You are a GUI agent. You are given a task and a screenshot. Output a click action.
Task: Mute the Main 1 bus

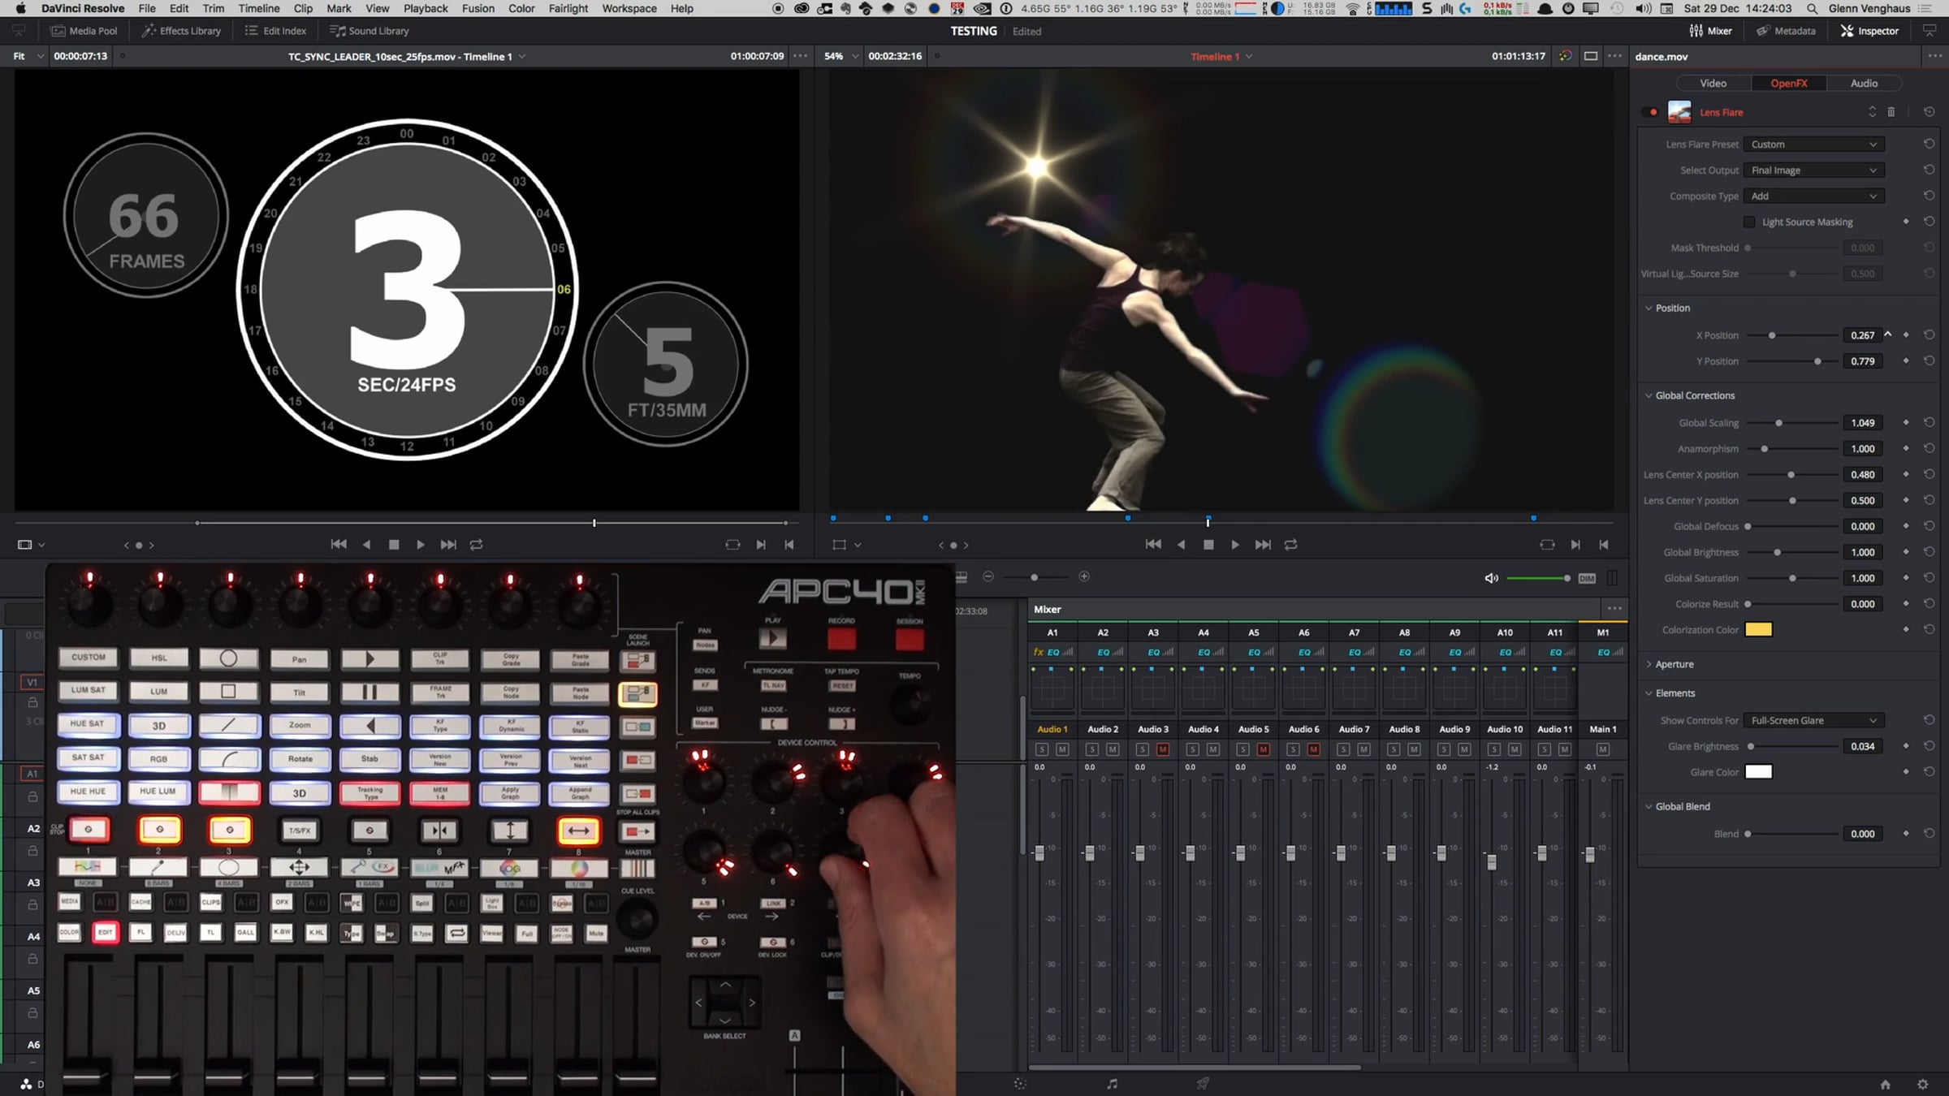[x=1603, y=749]
